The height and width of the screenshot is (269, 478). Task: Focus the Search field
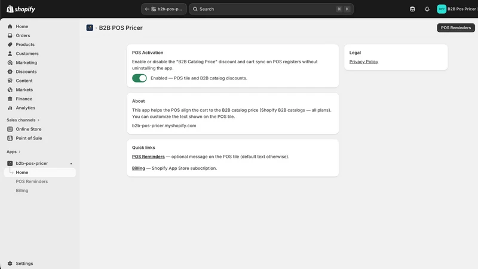271,9
